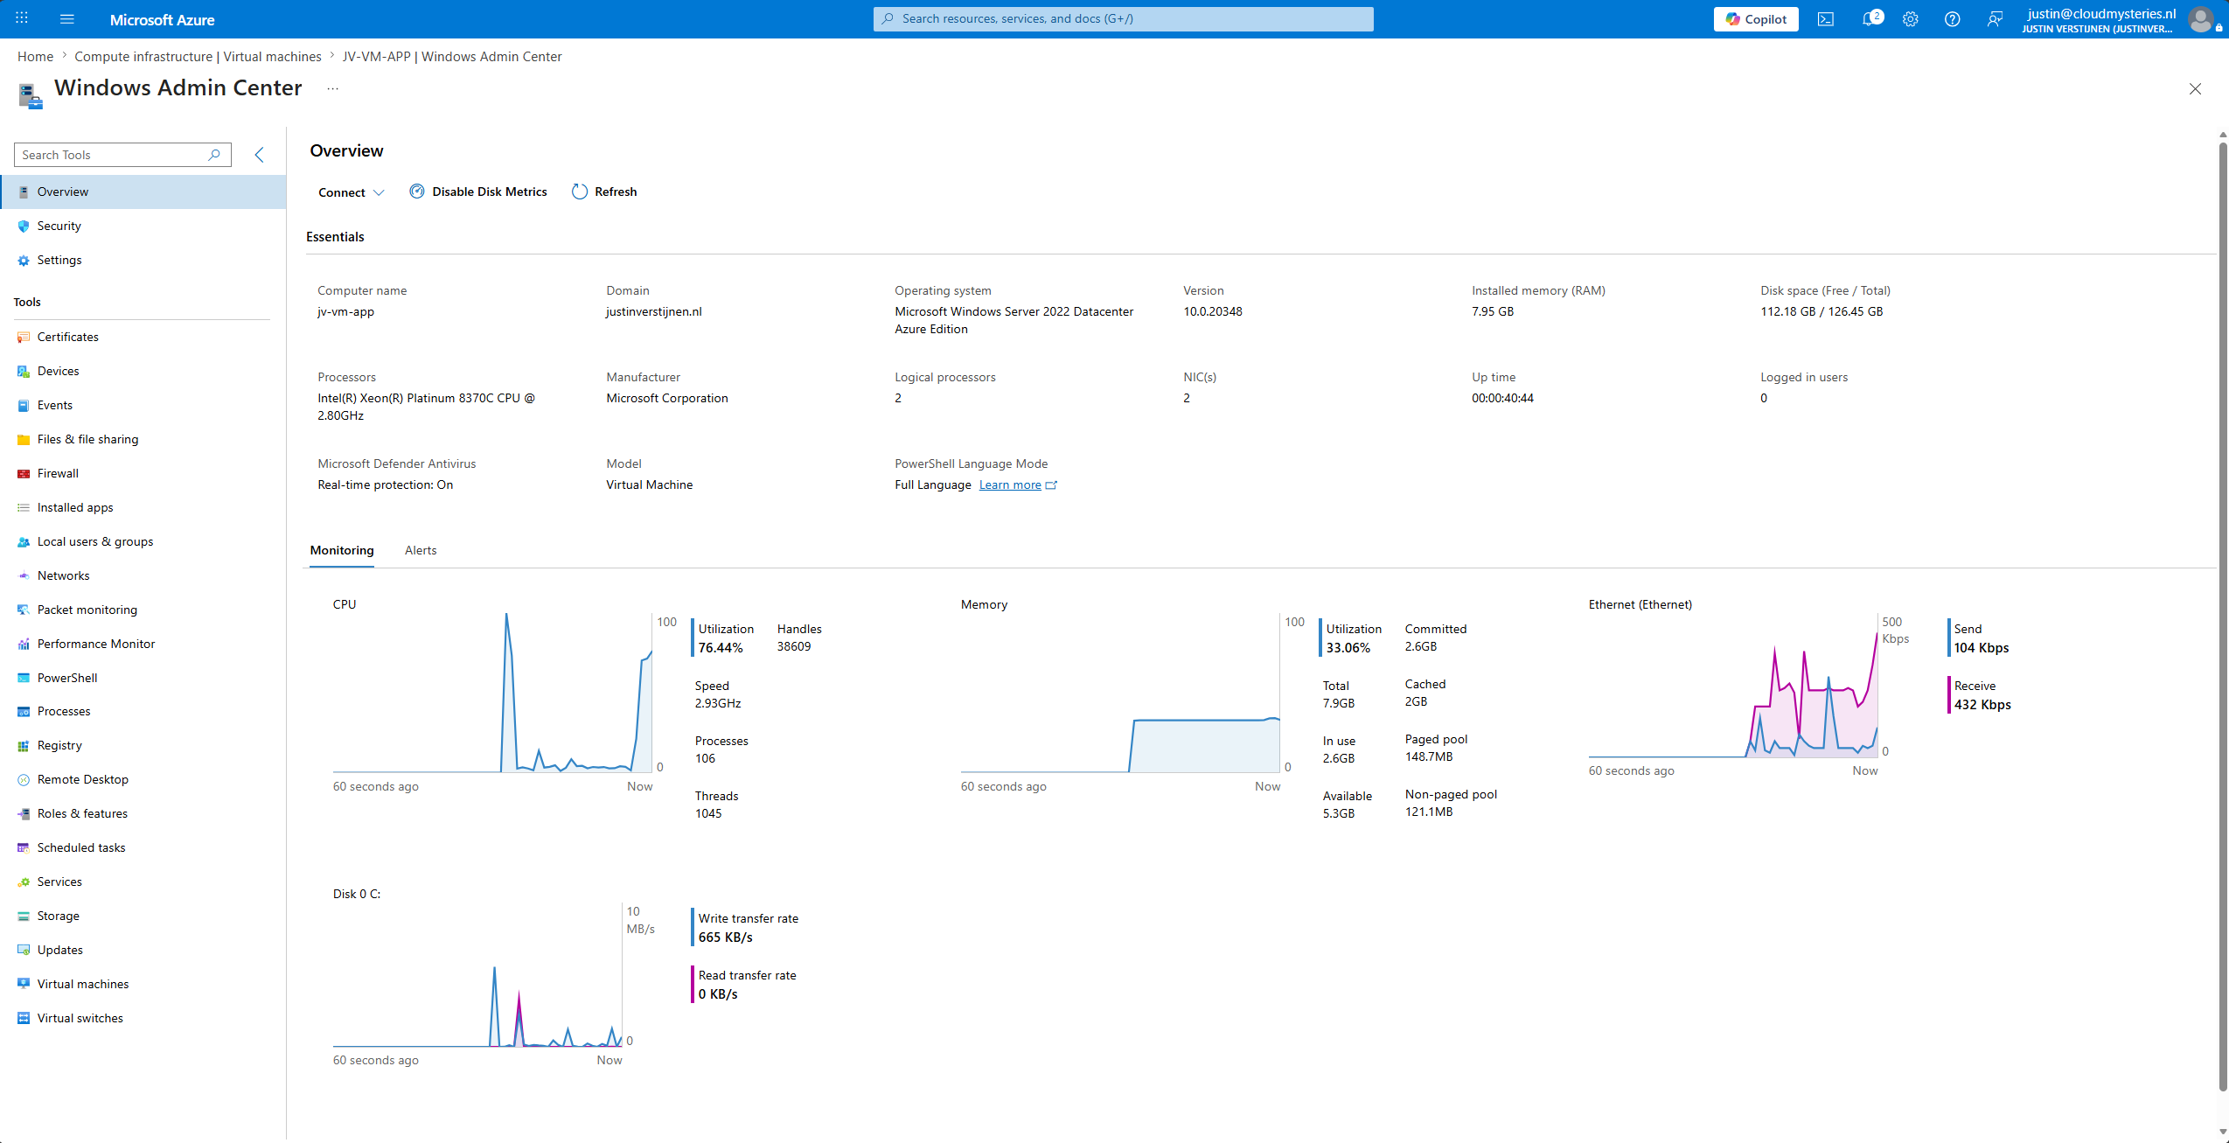This screenshot has height=1143, width=2229.
Task: Open JV-VM-APP | Windows Admin Center breadcrumb
Action: (x=452, y=57)
